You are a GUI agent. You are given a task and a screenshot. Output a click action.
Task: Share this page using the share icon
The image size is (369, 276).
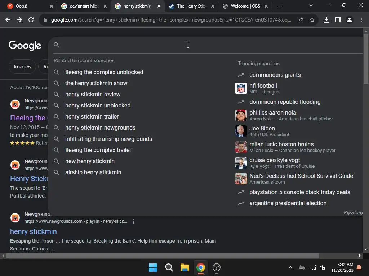click(300, 20)
